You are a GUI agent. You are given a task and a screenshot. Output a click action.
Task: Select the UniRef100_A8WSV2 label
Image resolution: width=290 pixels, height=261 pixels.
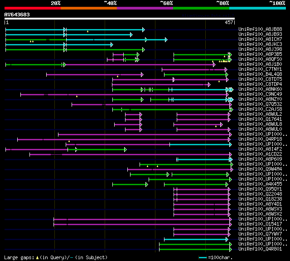pos(260,214)
